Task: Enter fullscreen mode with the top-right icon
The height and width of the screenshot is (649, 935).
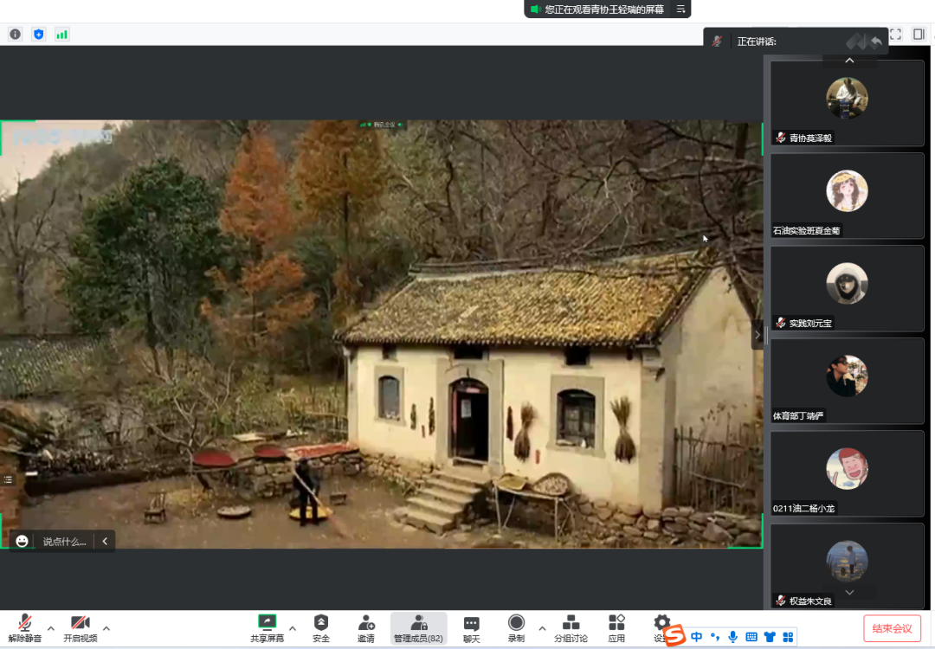Action: [x=895, y=35]
